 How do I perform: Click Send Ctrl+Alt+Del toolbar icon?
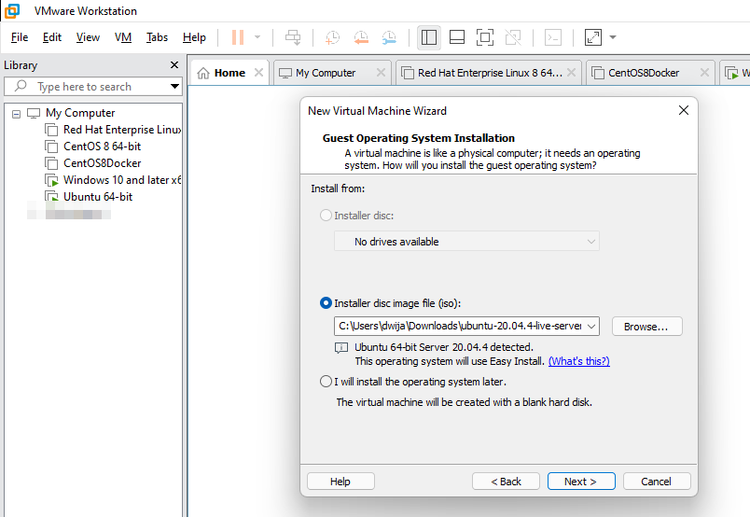click(293, 37)
